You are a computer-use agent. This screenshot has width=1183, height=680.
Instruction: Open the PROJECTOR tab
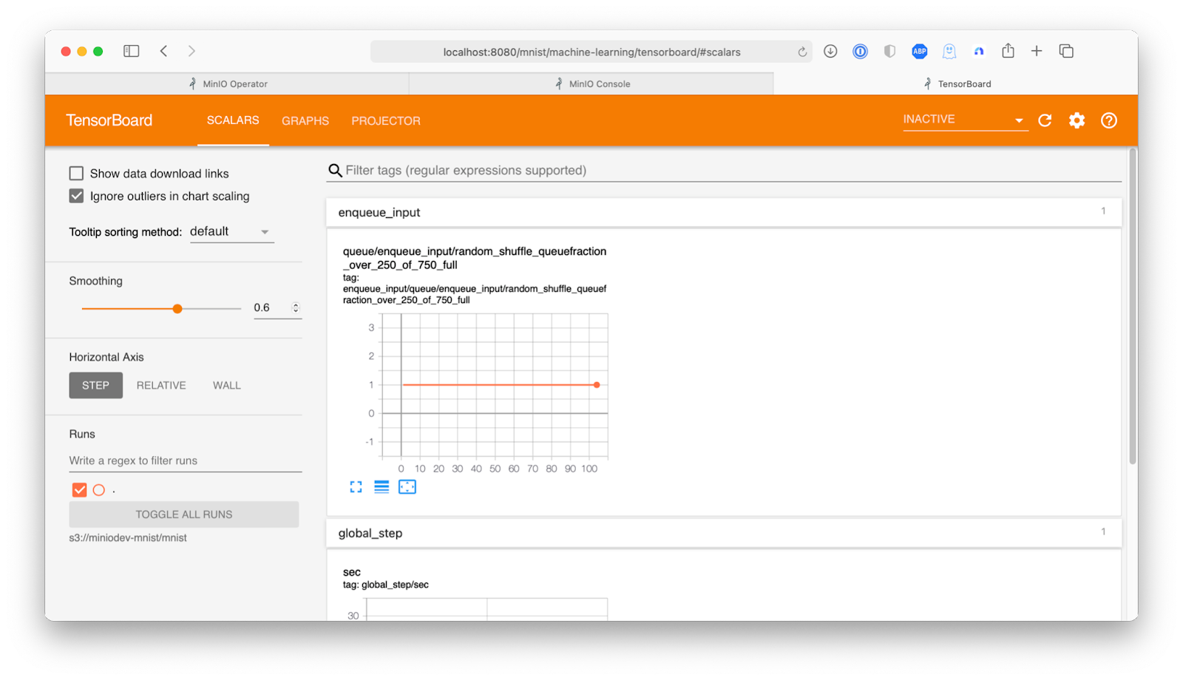(385, 120)
